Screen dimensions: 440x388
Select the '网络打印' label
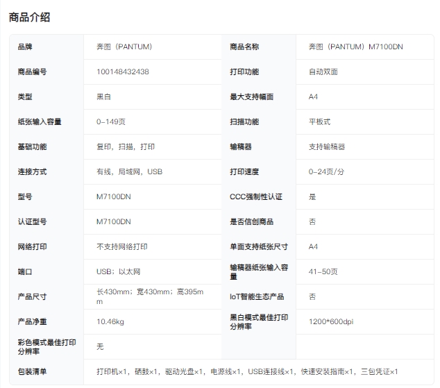(32, 246)
